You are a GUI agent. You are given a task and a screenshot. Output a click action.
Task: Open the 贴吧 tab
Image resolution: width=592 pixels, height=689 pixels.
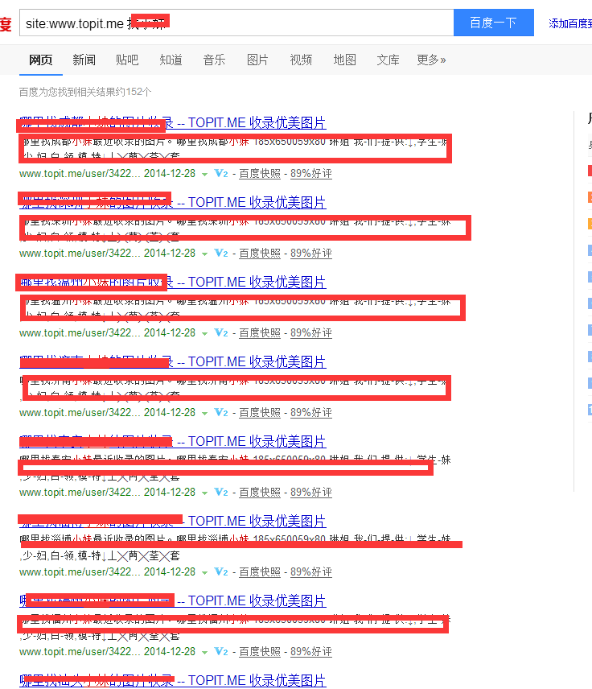point(127,60)
